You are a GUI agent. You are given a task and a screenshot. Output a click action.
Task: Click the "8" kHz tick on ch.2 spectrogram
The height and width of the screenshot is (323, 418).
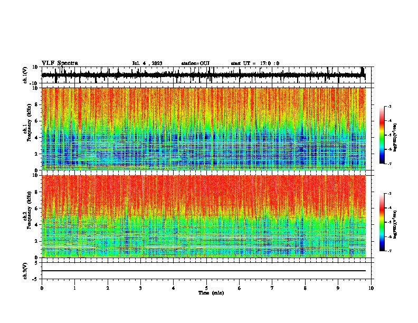pyautogui.click(x=37, y=192)
